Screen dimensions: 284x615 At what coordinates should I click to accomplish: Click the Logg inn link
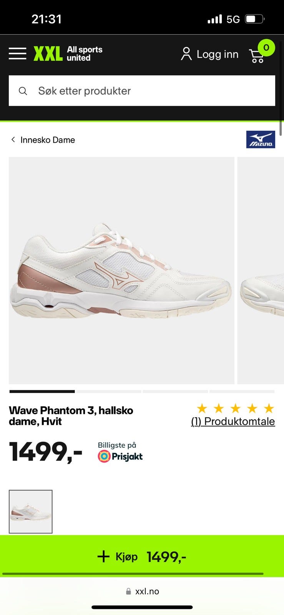click(x=218, y=54)
